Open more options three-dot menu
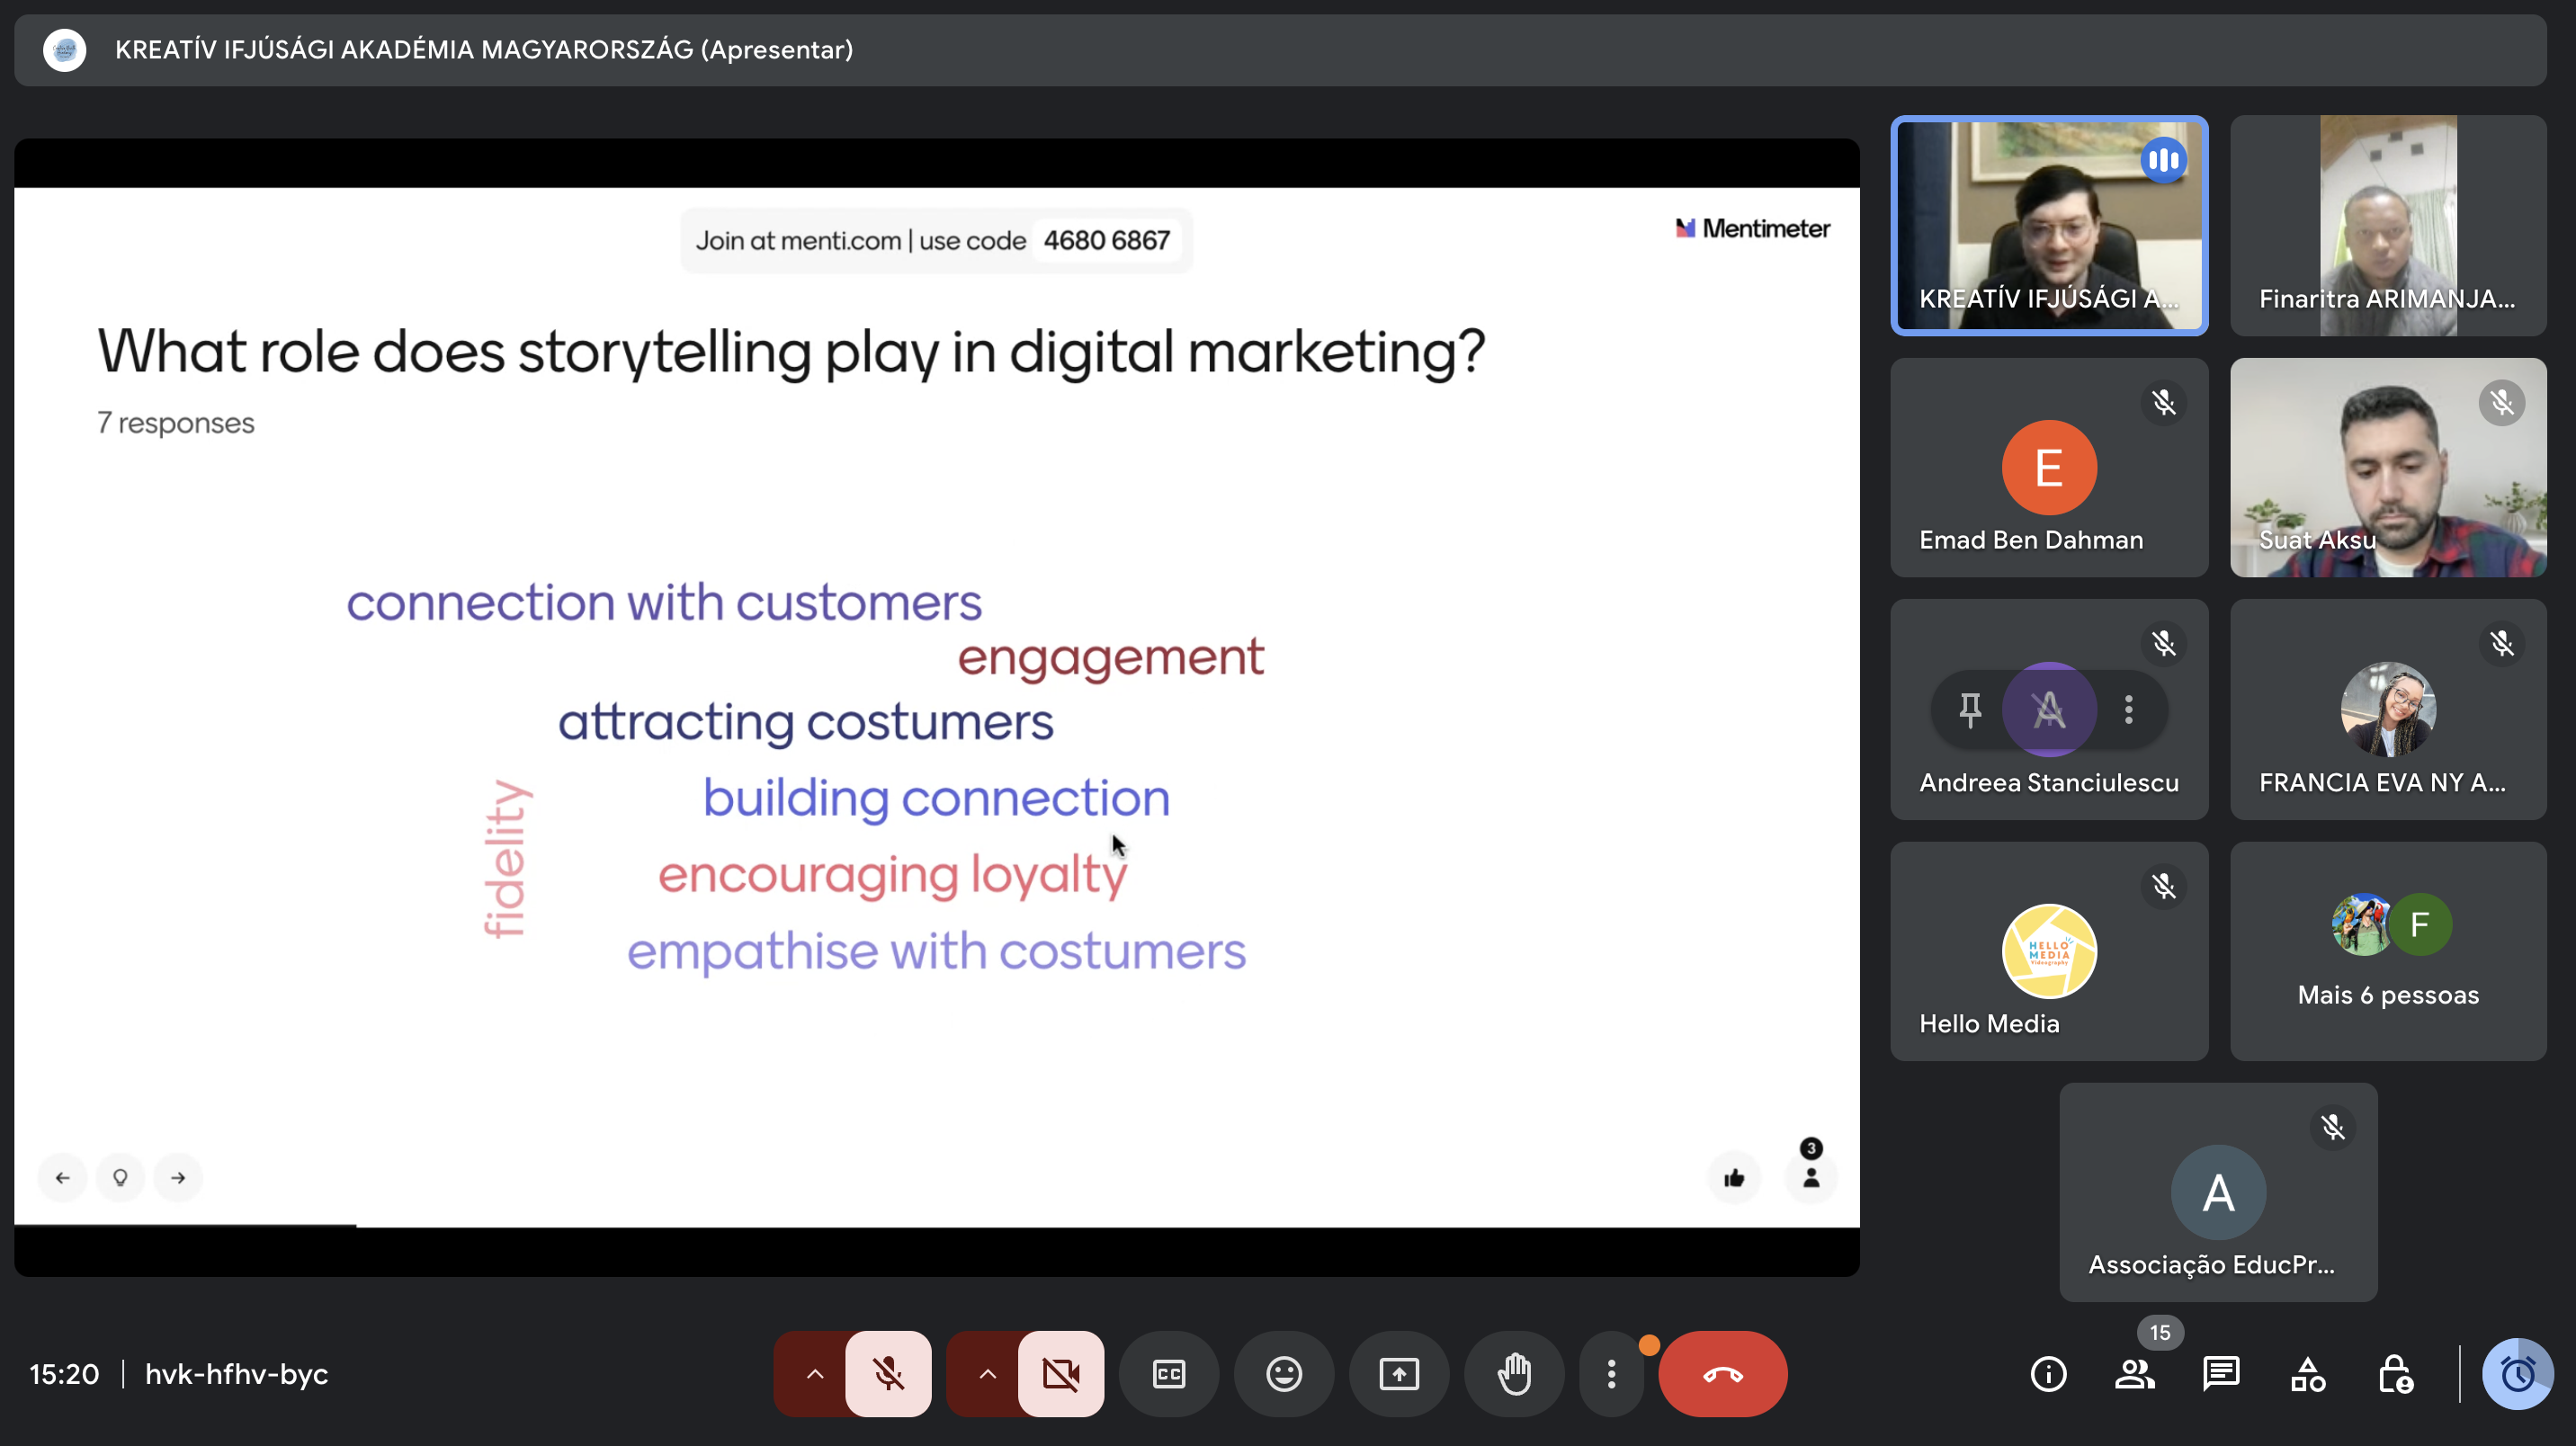 (x=1611, y=1374)
